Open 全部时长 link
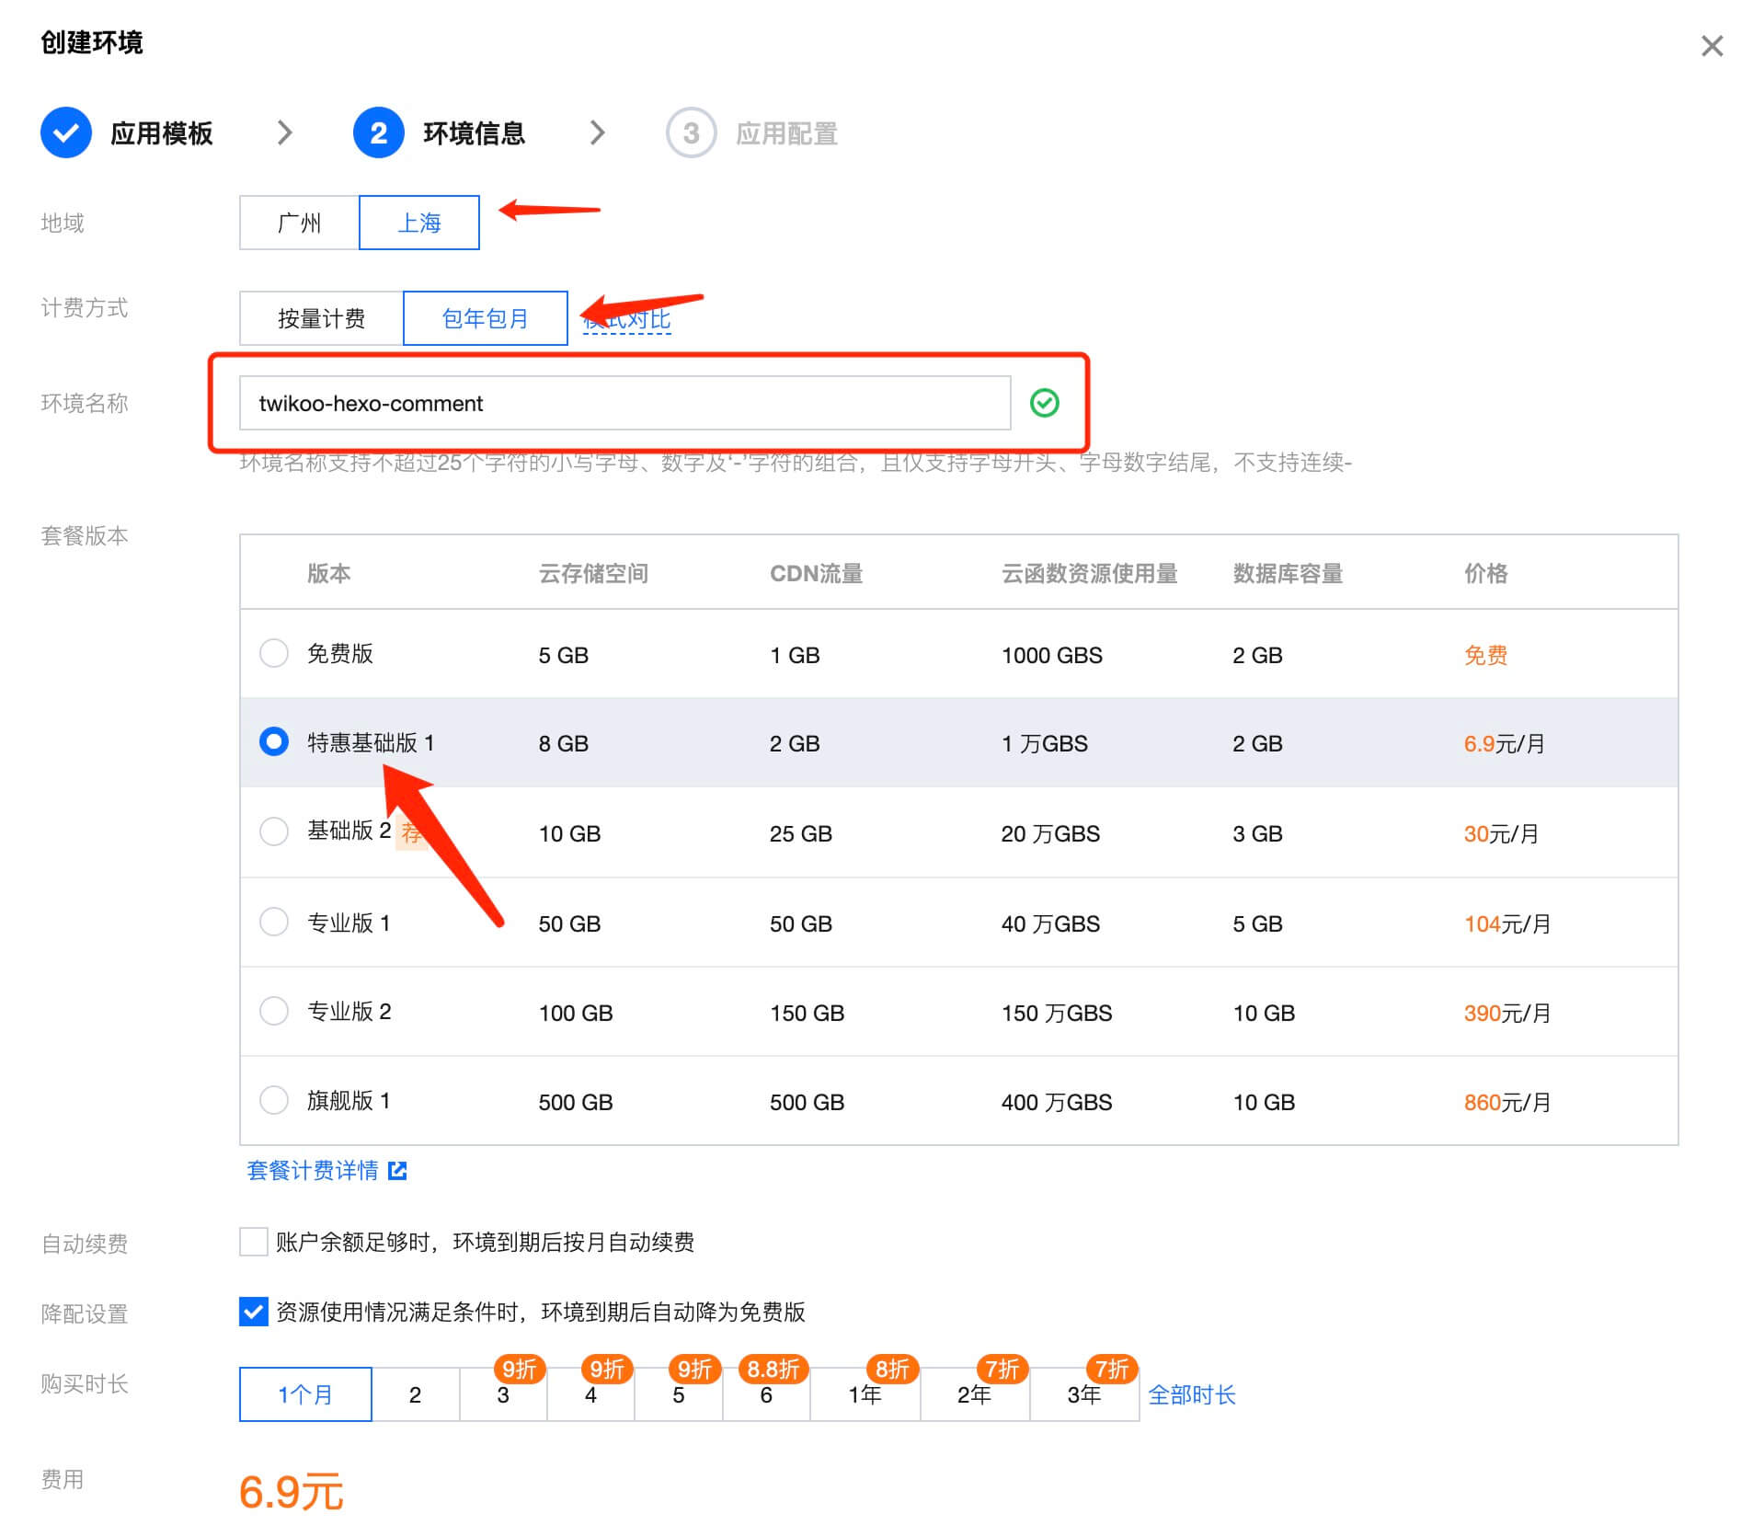Screen dimensions: 1764x1525 (x=1192, y=1394)
